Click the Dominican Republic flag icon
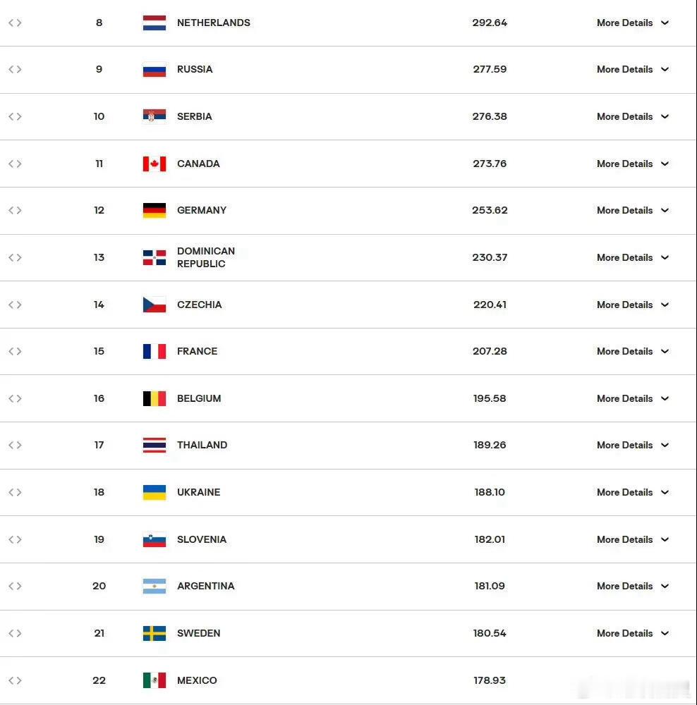The image size is (697, 705). [x=154, y=257]
